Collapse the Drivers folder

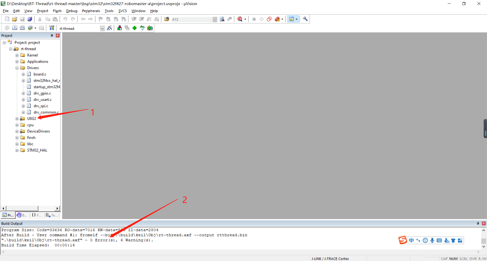[x=17, y=68]
